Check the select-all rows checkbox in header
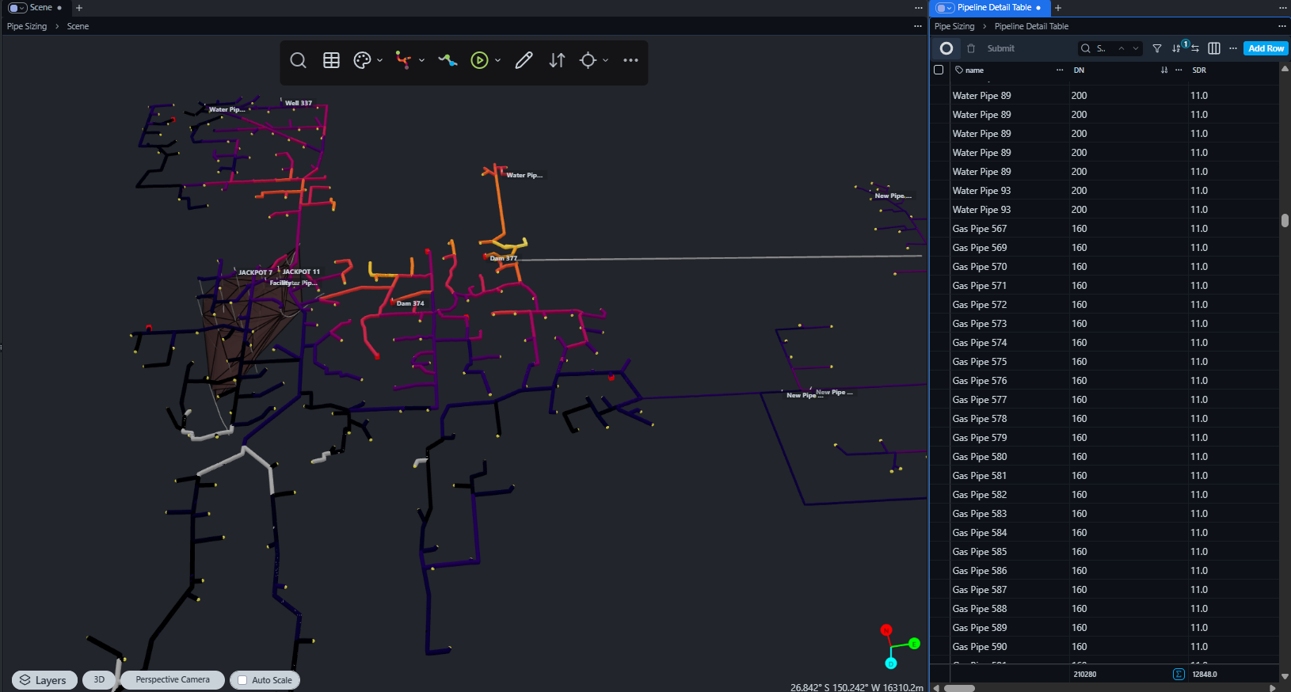The image size is (1291, 692). point(939,70)
